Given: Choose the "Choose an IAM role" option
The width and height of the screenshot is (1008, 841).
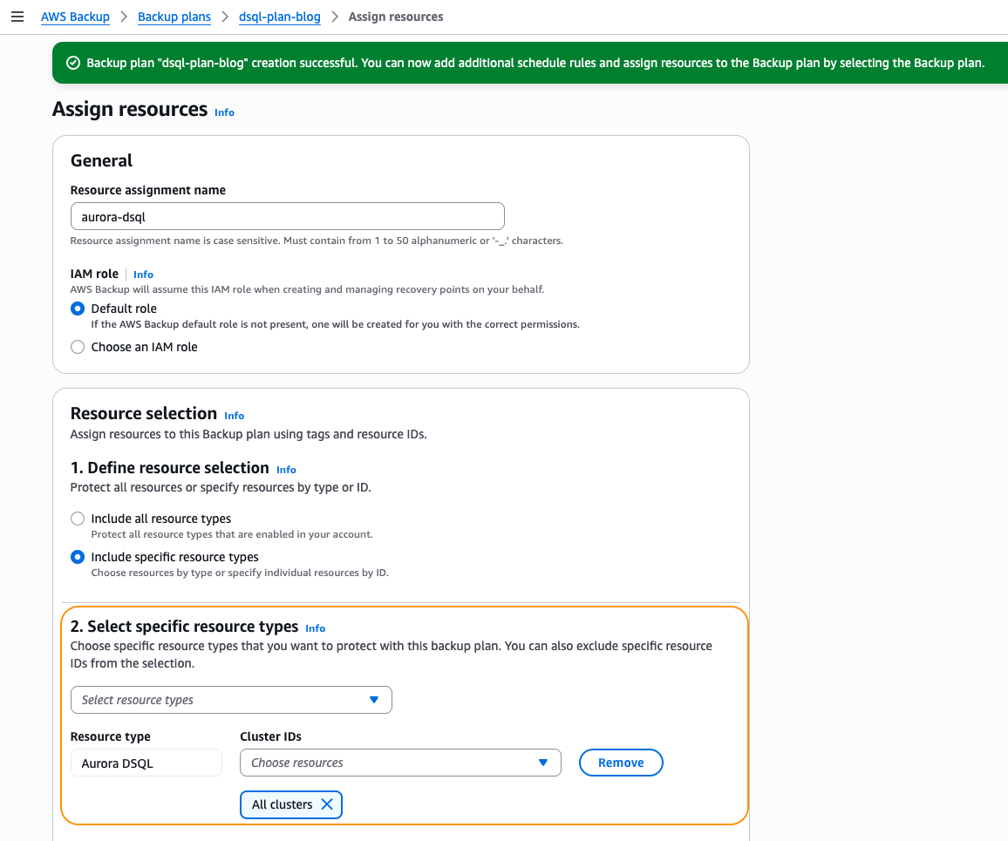Looking at the screenshot, I should [x=77, y=347].
